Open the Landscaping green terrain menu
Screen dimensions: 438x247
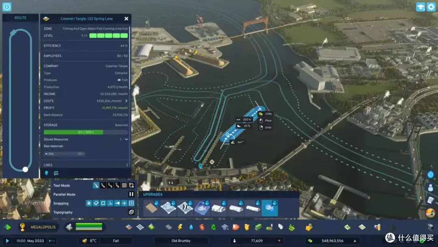coord(292,227)
